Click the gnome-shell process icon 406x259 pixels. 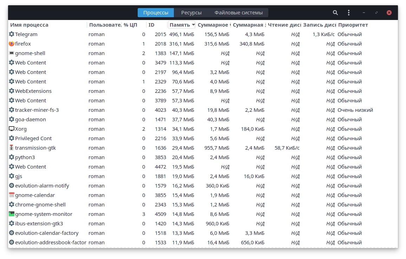(11, 53)
